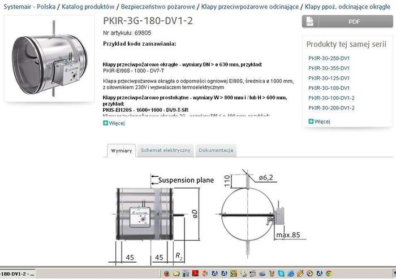Open Bezpieczeństwo pożarowe breadcrumb link
Screen dimensions: 396x279
click(158, 7)
